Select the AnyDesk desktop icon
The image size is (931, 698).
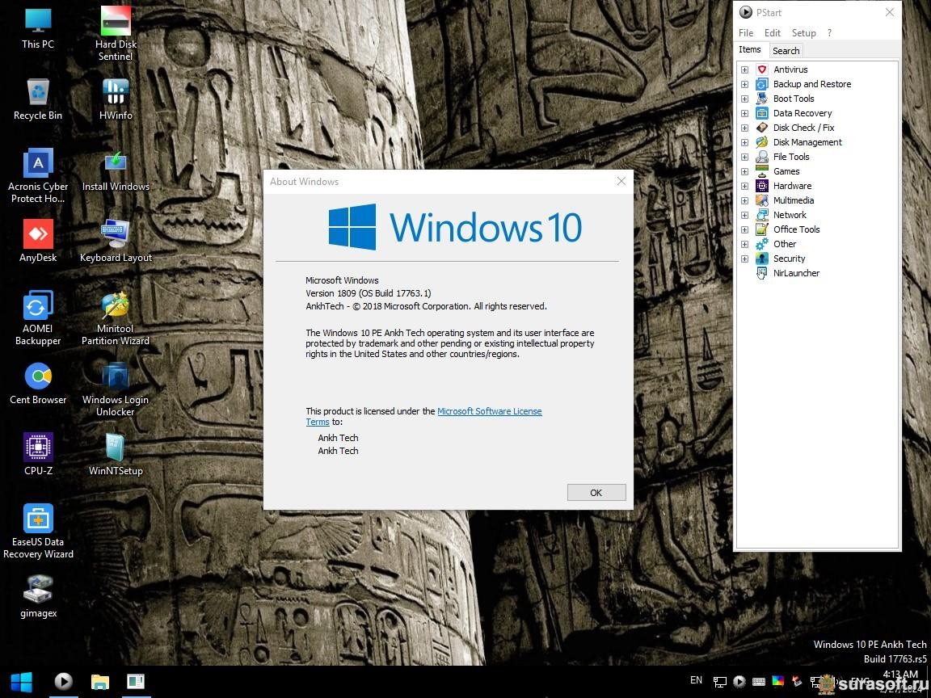(38, 241)
